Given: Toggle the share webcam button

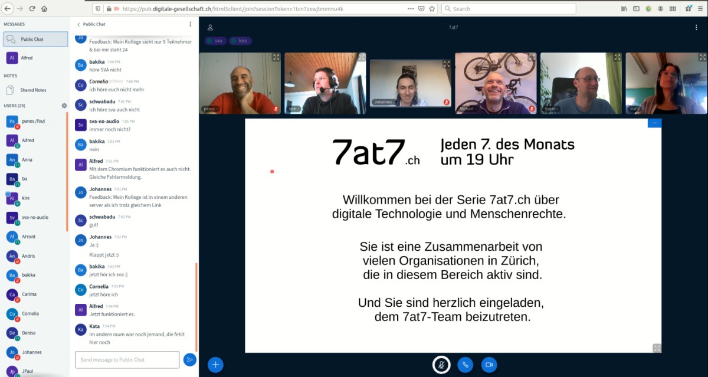Looking at the screenshot, I should point(489,365).
